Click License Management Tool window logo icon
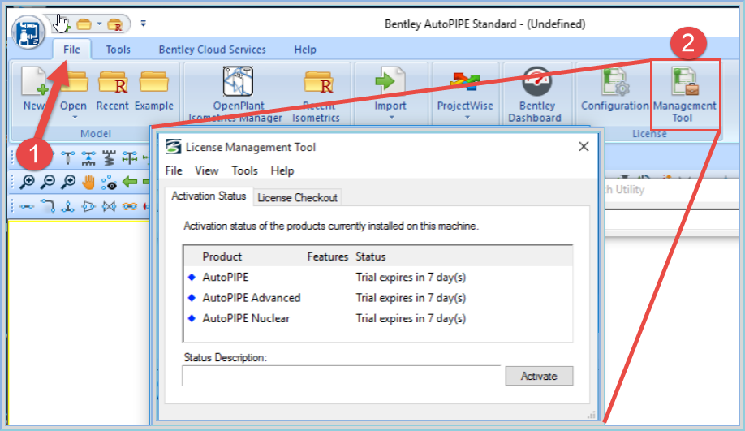The width and height of the screenshot is (745, 431). (x=174, y=147)
